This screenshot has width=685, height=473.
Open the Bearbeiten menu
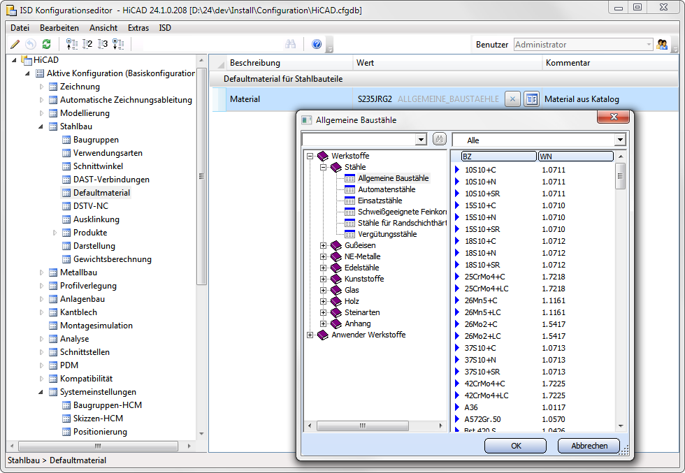pyautogui.click(x=59, y=28)
